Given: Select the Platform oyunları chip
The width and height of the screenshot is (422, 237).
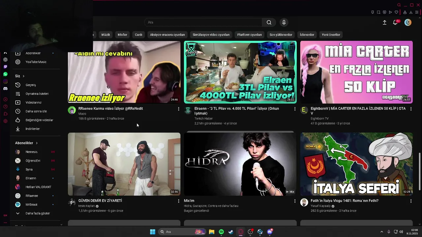Looking at the screenshot, I should click(x=250, y=35).
